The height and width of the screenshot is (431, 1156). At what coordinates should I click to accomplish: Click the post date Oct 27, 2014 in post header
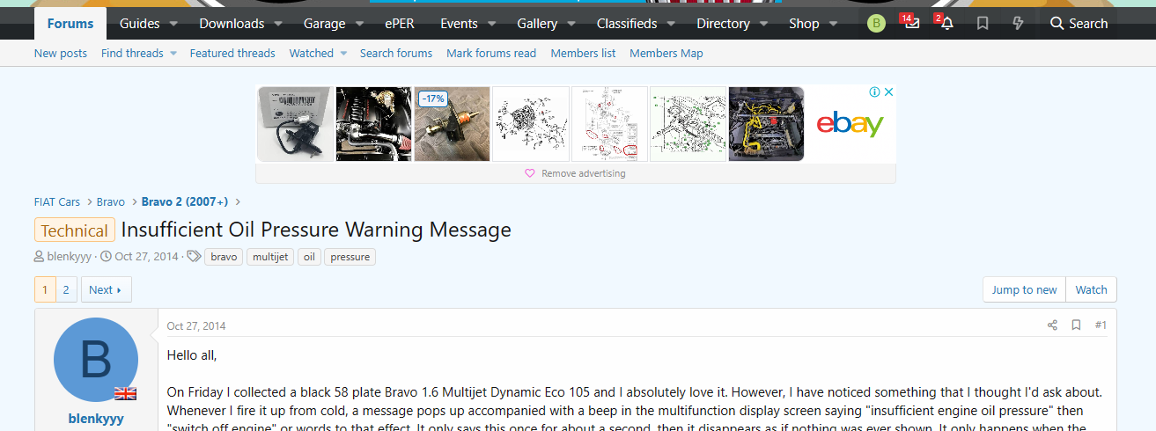tap(196, 326)
